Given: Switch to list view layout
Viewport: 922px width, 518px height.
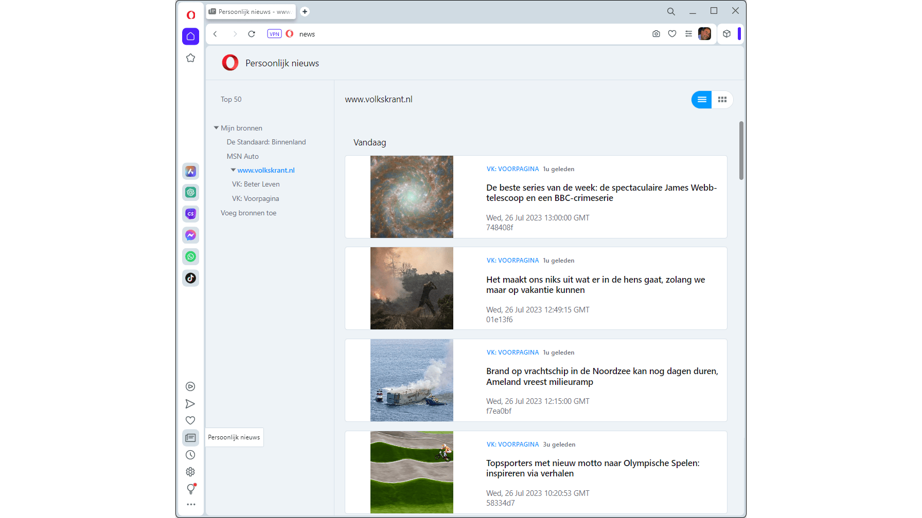Looking at the screenshot, I should (x=702, y=100).
